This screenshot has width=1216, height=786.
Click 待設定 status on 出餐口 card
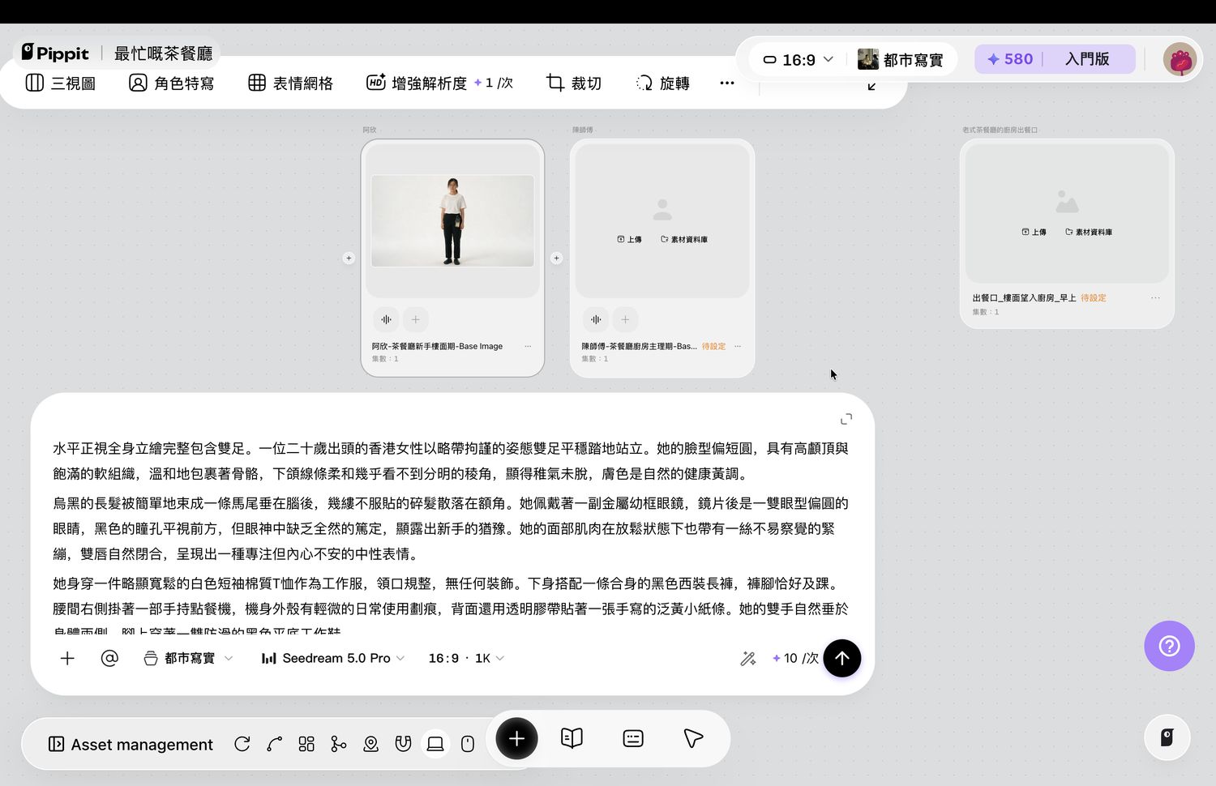click(1094, 298)
